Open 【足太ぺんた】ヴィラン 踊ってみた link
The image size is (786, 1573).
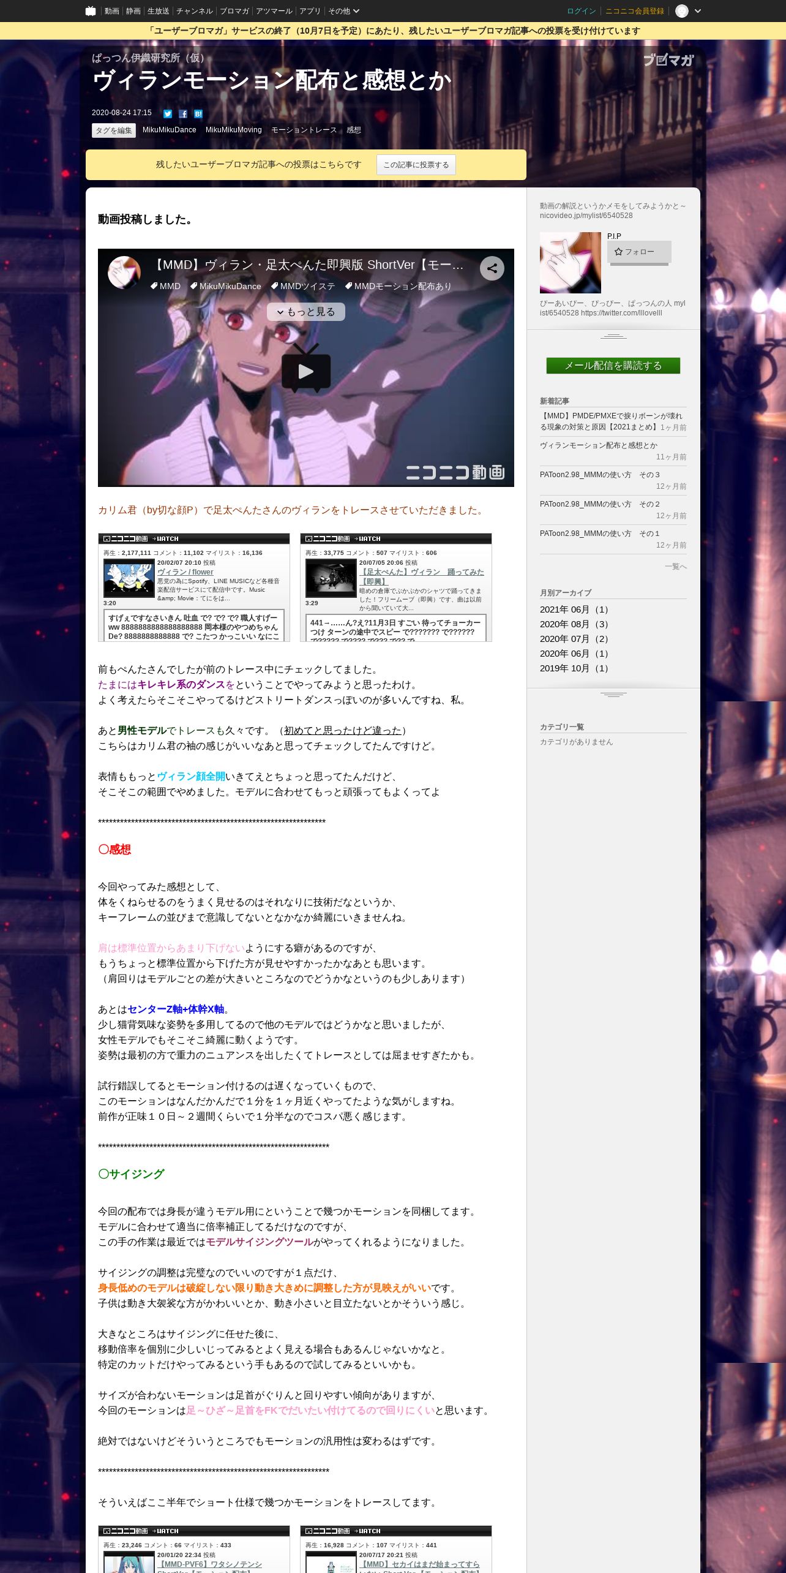pyautogui.click(x=422, y=576)
